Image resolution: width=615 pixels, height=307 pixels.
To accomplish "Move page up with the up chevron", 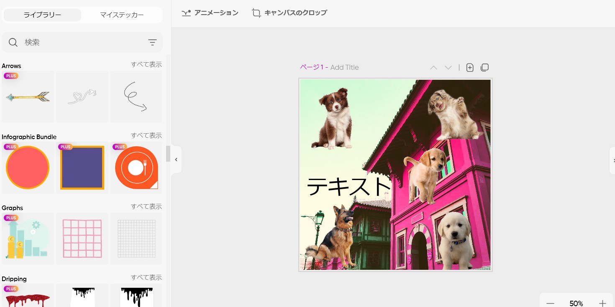I will (433, 67).
